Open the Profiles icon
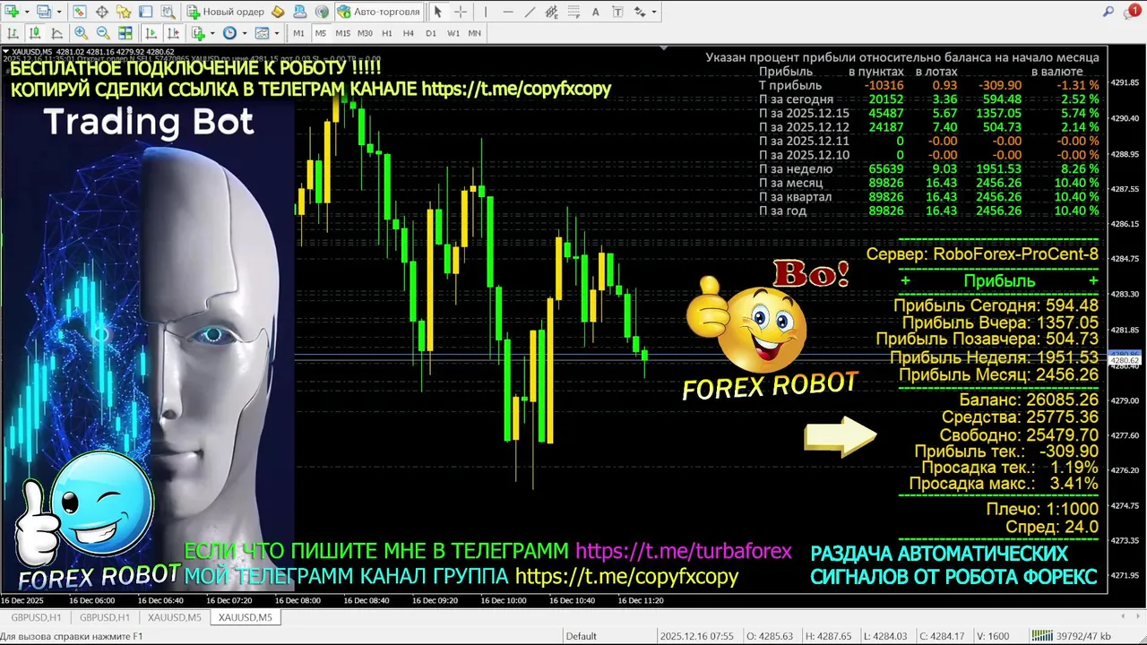 click(x=44, y=12)
